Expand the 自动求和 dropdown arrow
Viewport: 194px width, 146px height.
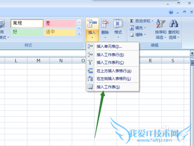tap(152, 21)
